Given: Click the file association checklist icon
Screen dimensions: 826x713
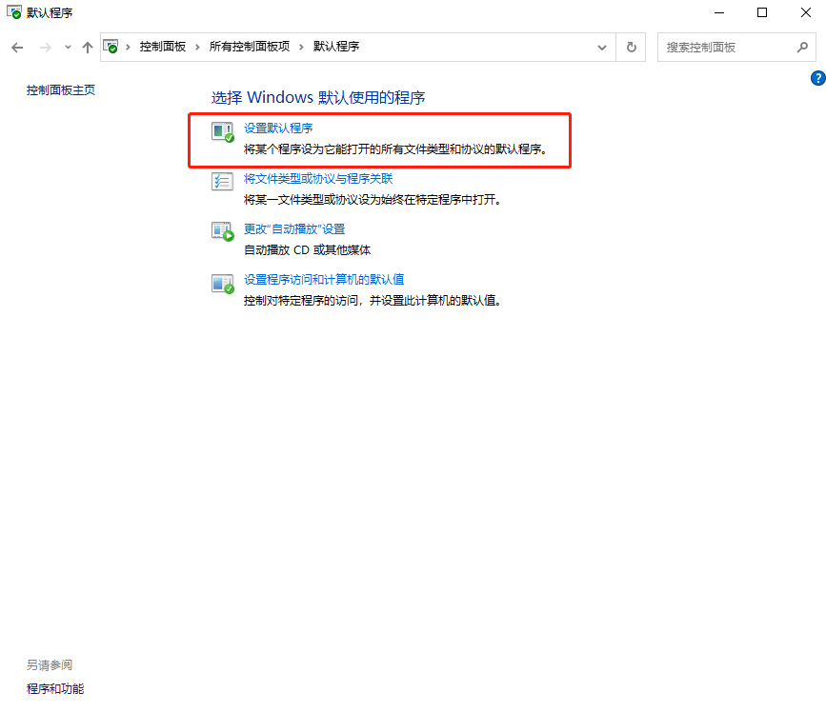Looking at the screenshot, I should (x=222, y=182).
